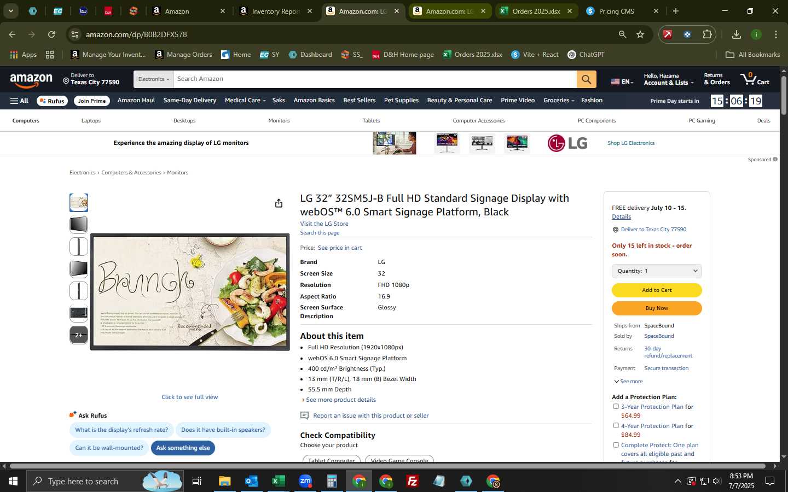This screenshot has width=788, height=492.
Task: Open the All hamburger menu
Action: (x=19, y=101)
